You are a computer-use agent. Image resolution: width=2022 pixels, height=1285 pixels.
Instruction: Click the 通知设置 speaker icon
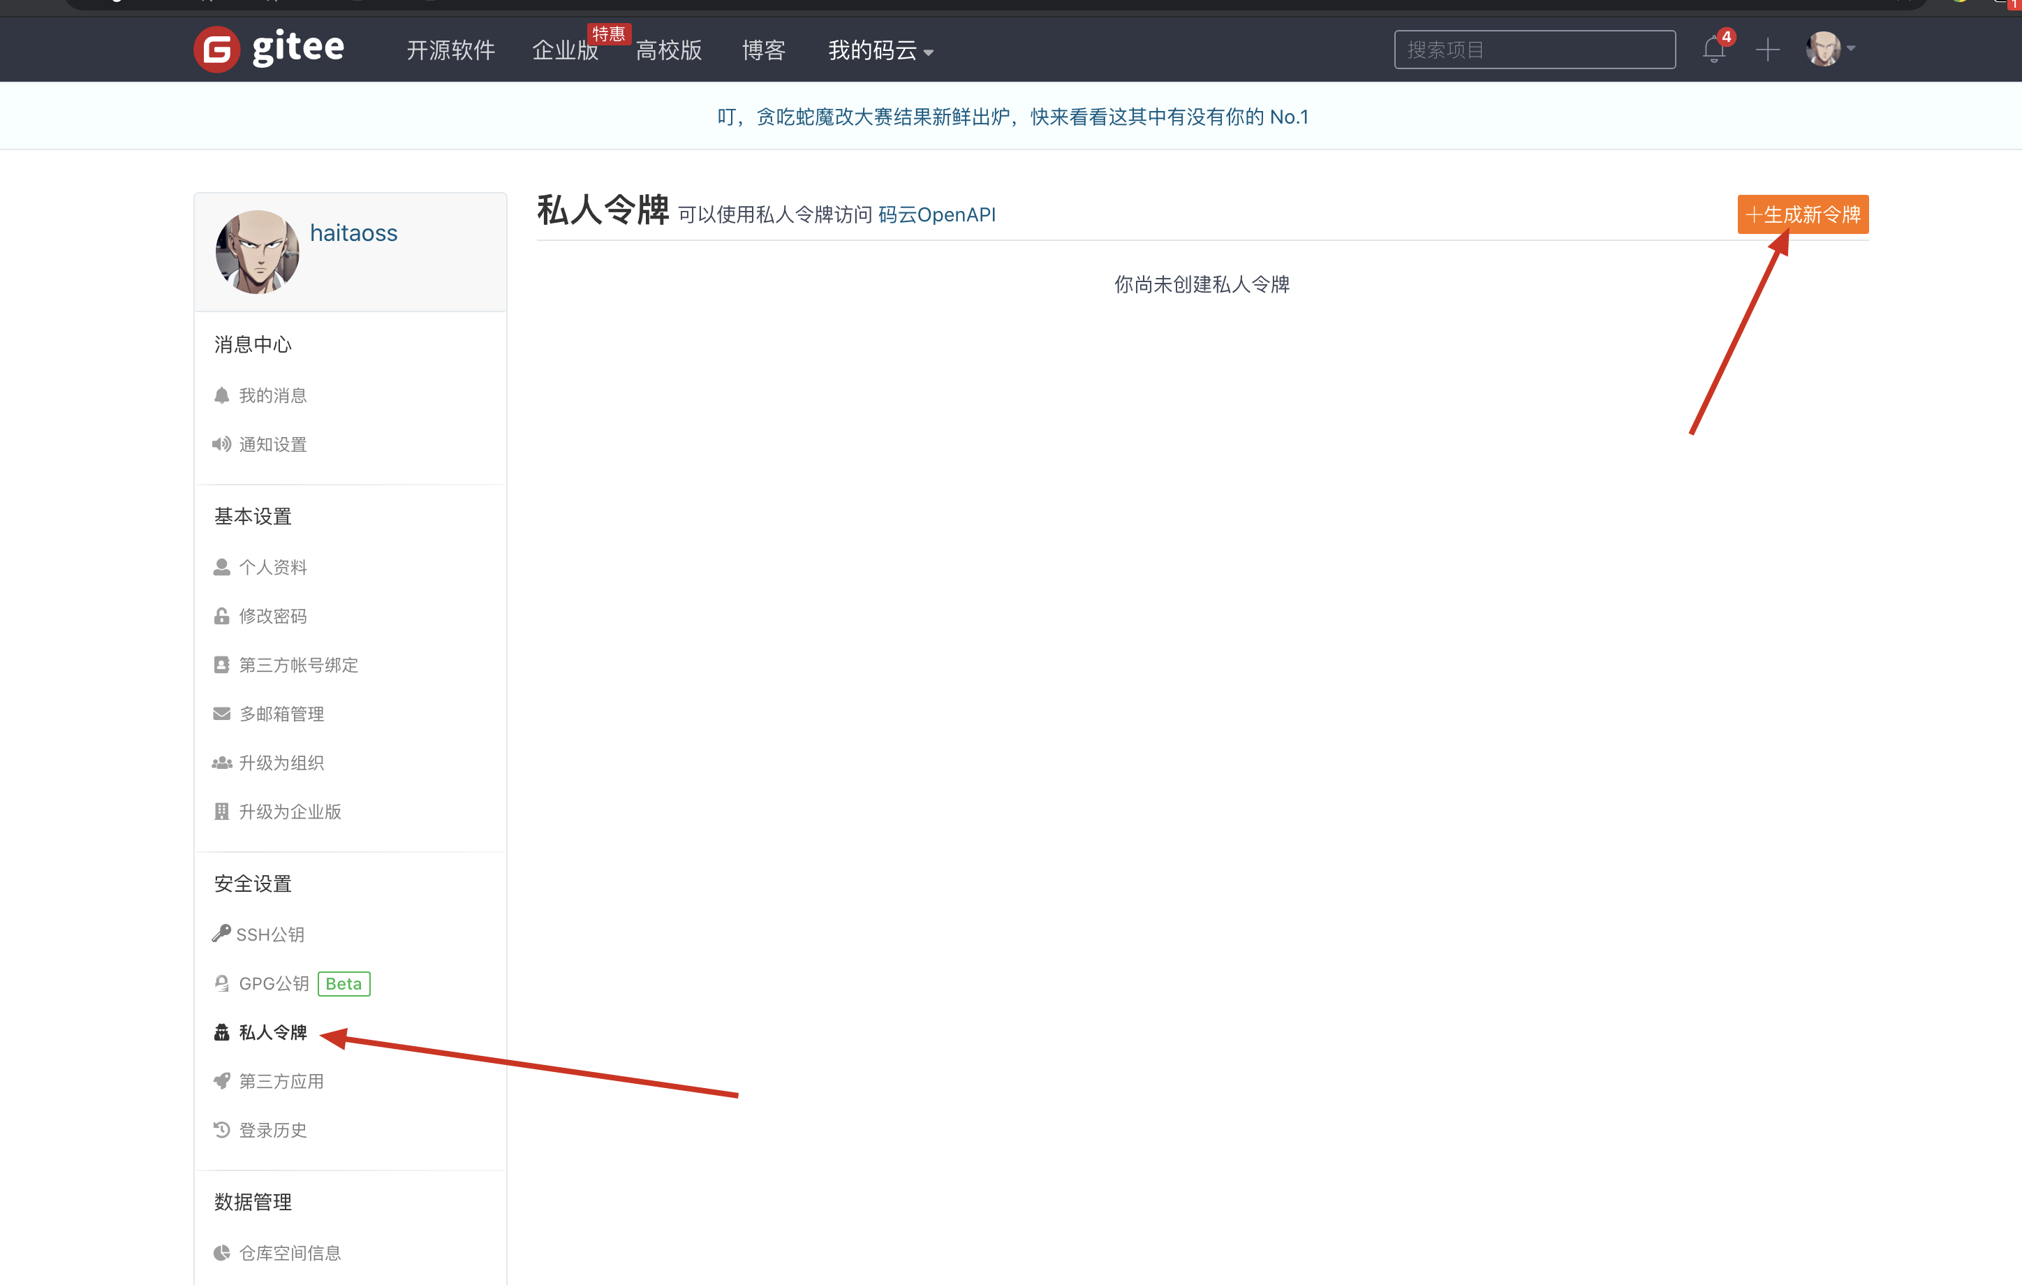click(x=221, y=444)
